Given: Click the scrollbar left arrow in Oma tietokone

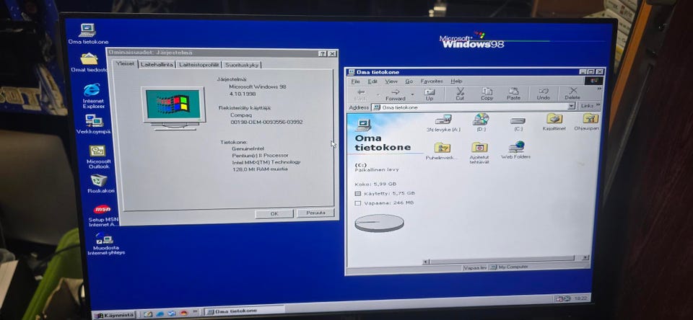Looking at the screenshot, I should (x=426, y=262).
